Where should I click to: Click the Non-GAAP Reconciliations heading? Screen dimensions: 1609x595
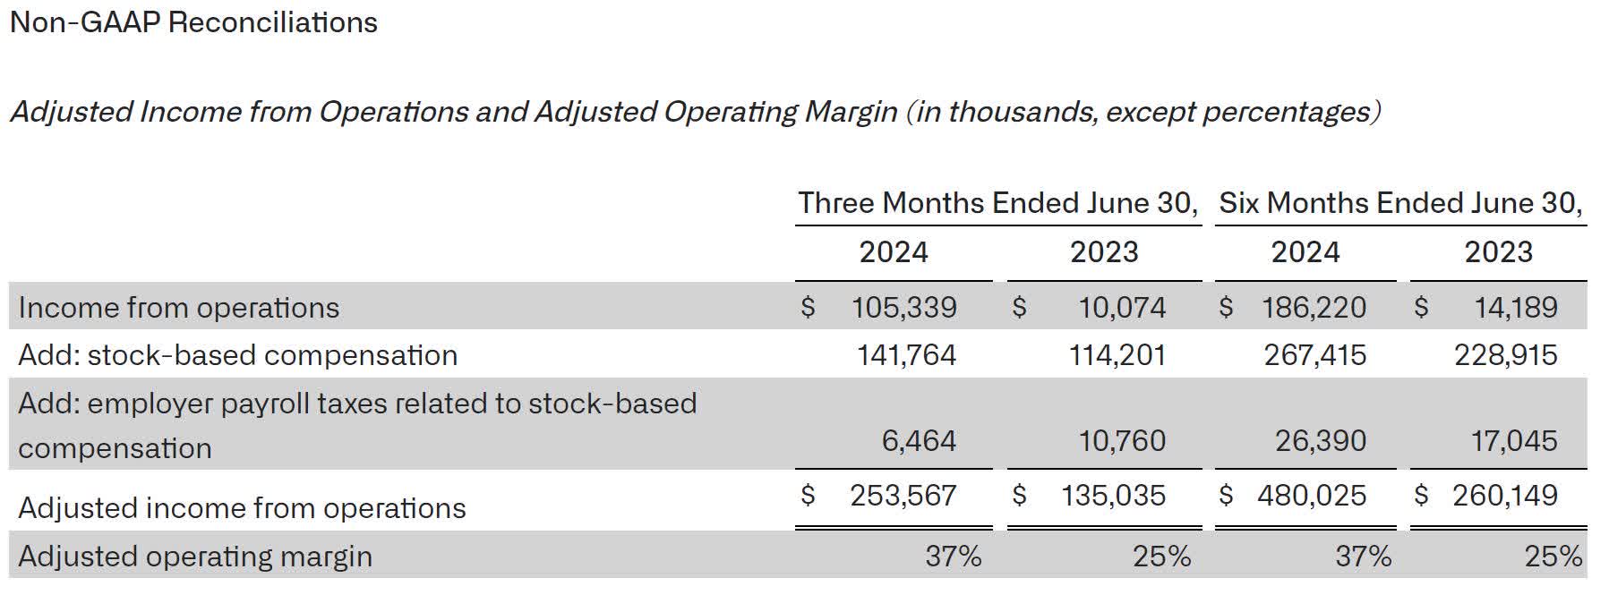193,22
